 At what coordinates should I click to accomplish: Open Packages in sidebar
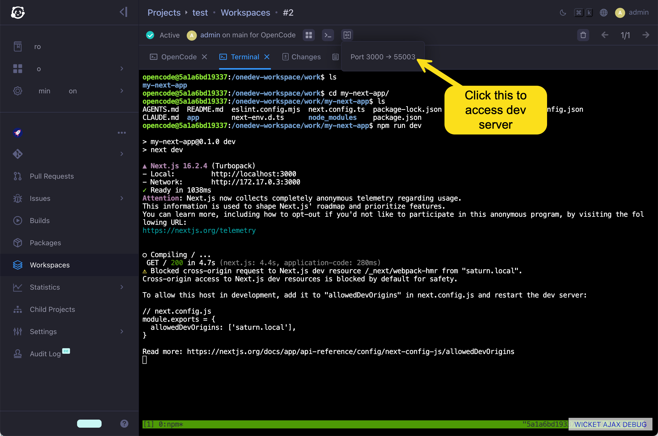click(45, 243)
